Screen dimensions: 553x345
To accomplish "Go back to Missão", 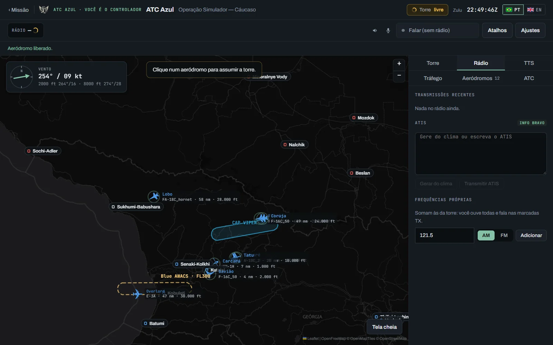I will pos(19,10).
